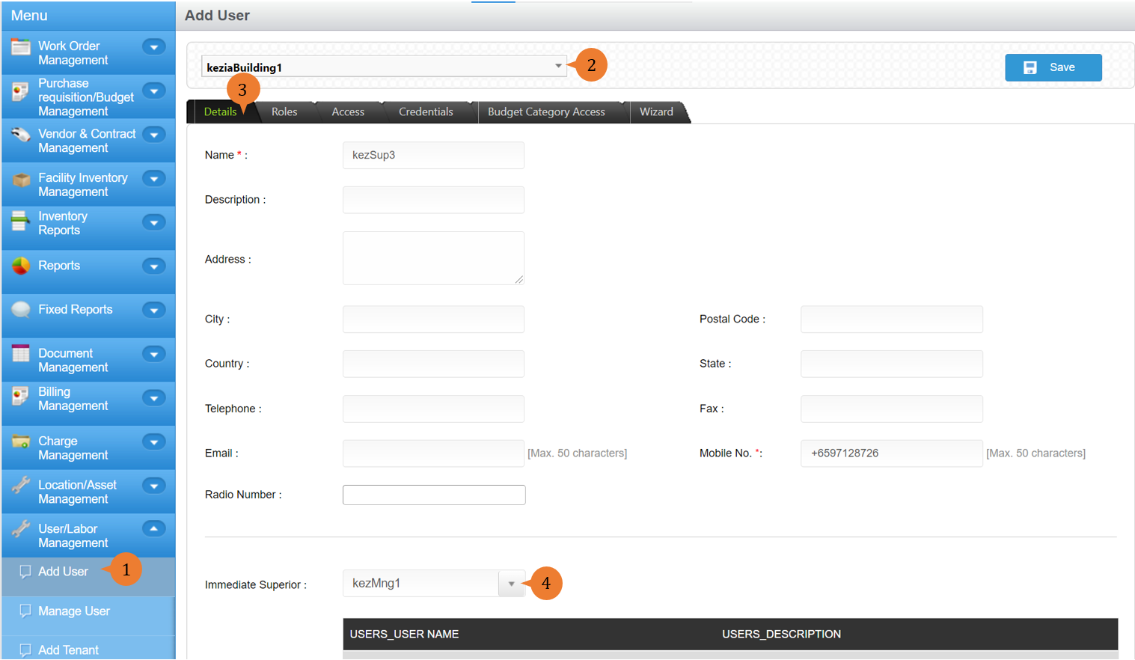
Task: Click the Facility Inventory Management box icon
Action: coord(21,180)
